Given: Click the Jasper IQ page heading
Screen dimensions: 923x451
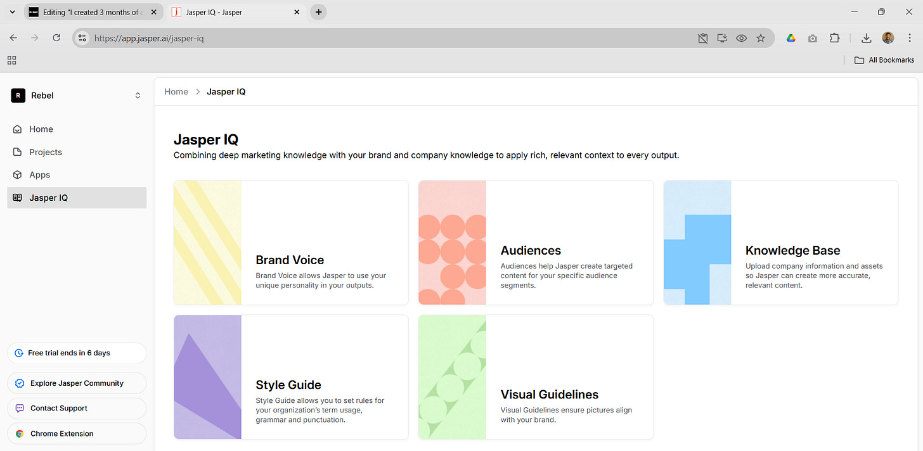Looking at the screenshot, I should pyautogui.click(x=206, y=140).
